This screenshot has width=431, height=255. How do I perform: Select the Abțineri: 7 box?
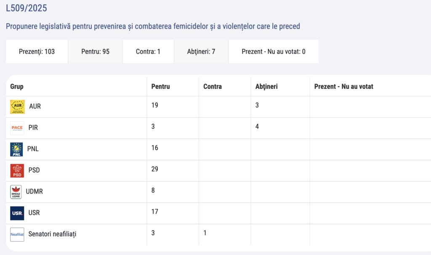coord(201,52)
